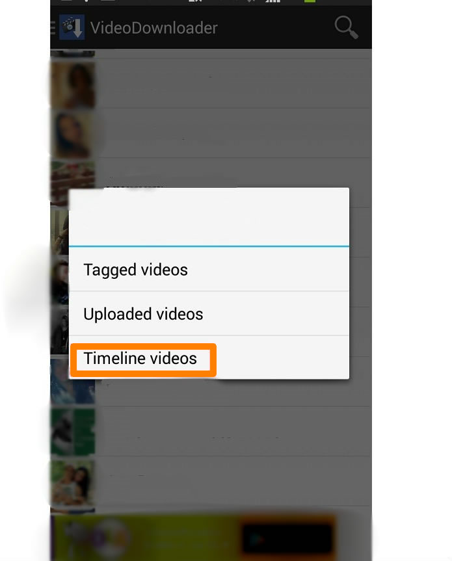Tap the green battery status icon

(x=310, y=1)
